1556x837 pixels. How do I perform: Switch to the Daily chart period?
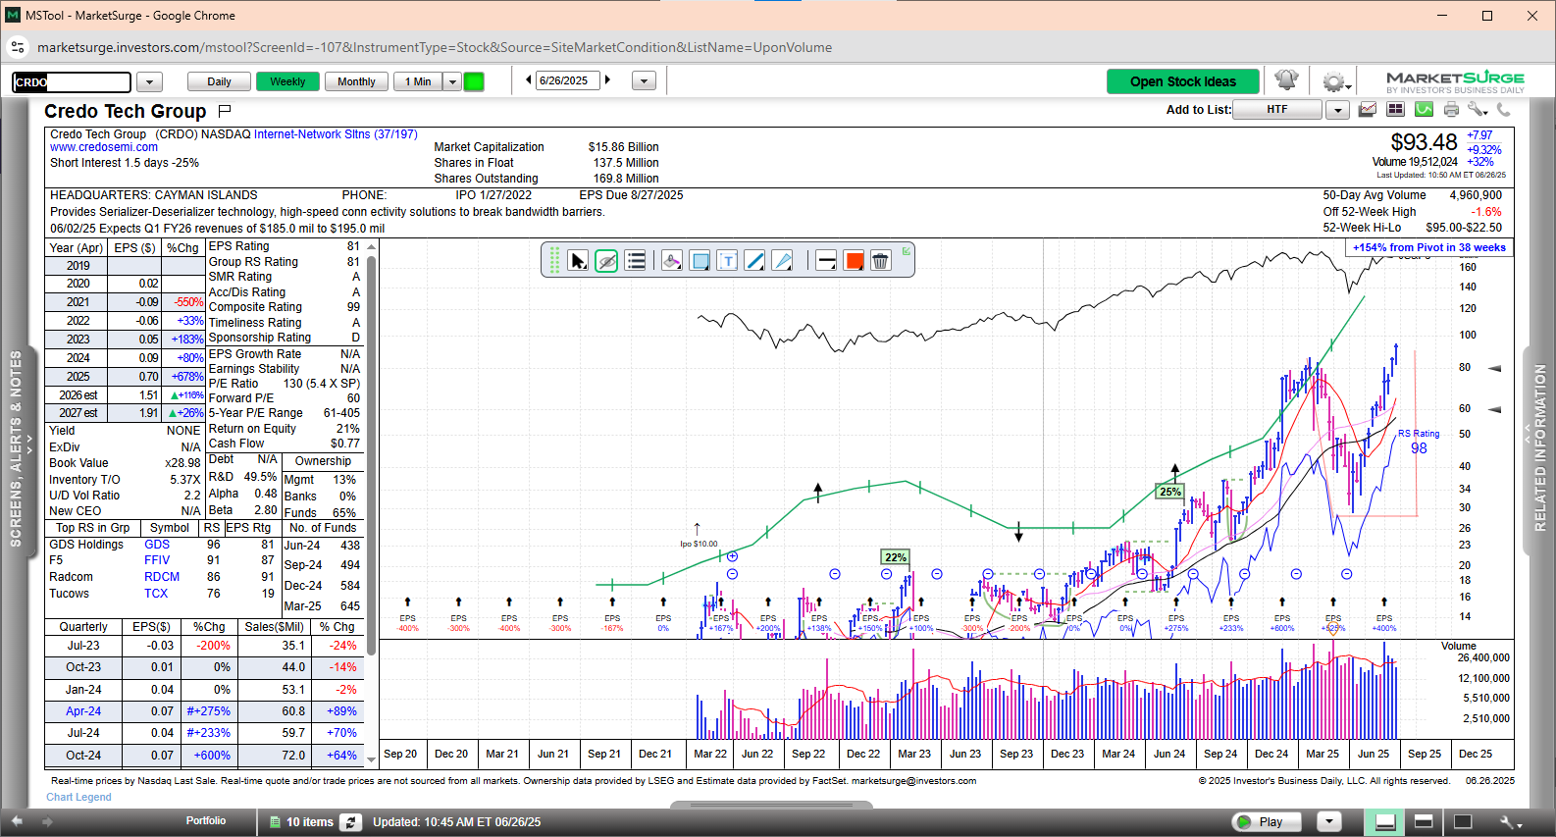pyautogui.click(x=219, y=81)
